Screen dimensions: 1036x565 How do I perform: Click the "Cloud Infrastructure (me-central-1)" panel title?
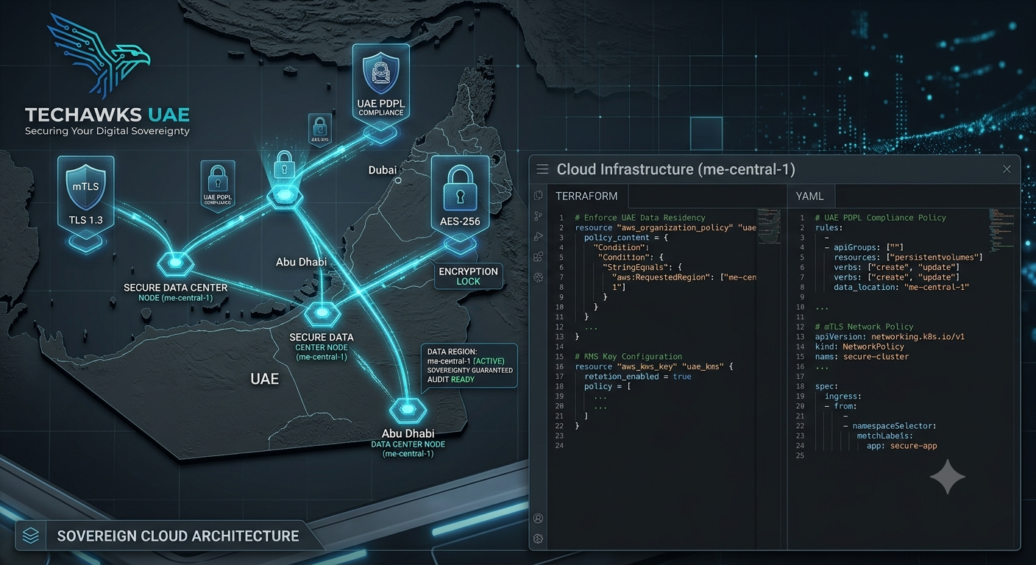click(x=675, y=169)
